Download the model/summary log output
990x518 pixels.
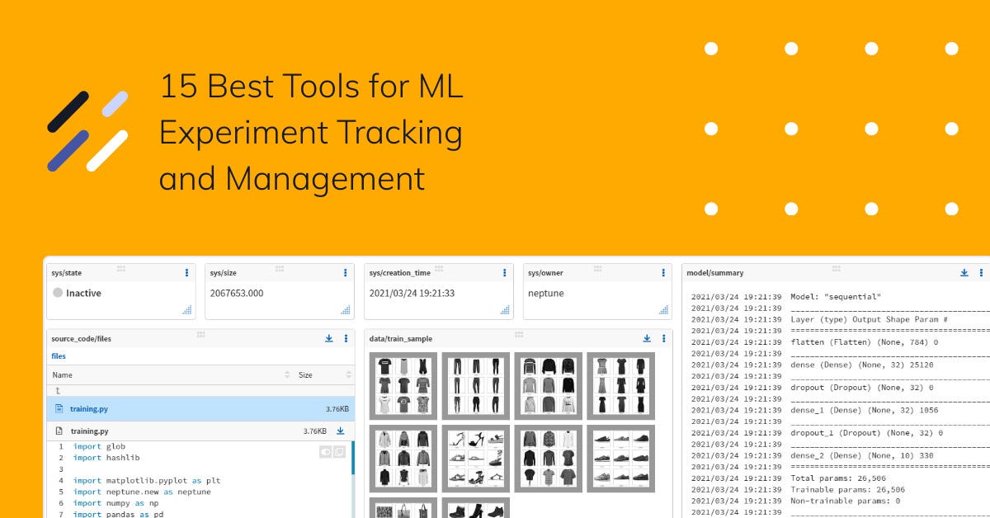pyautogui.click(x=964, y=272)
